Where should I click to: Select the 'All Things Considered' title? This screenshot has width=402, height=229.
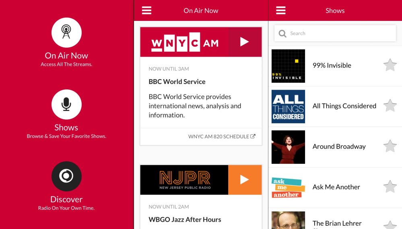pos(344,106)
